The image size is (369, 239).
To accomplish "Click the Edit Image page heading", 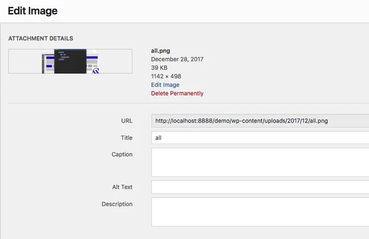I will point(32,11).
